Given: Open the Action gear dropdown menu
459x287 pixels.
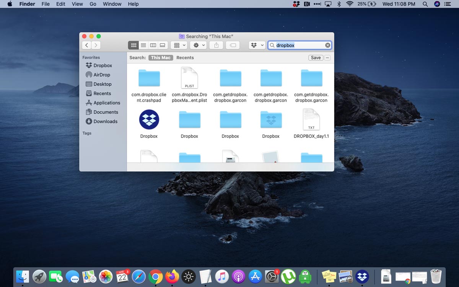Looking at the screenshot, I should coord(199,45).
